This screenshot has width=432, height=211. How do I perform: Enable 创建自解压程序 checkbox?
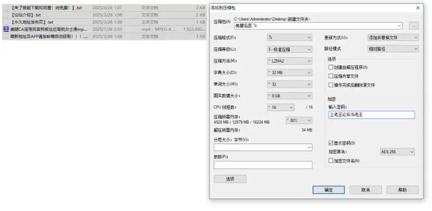(x=331, y=67)
